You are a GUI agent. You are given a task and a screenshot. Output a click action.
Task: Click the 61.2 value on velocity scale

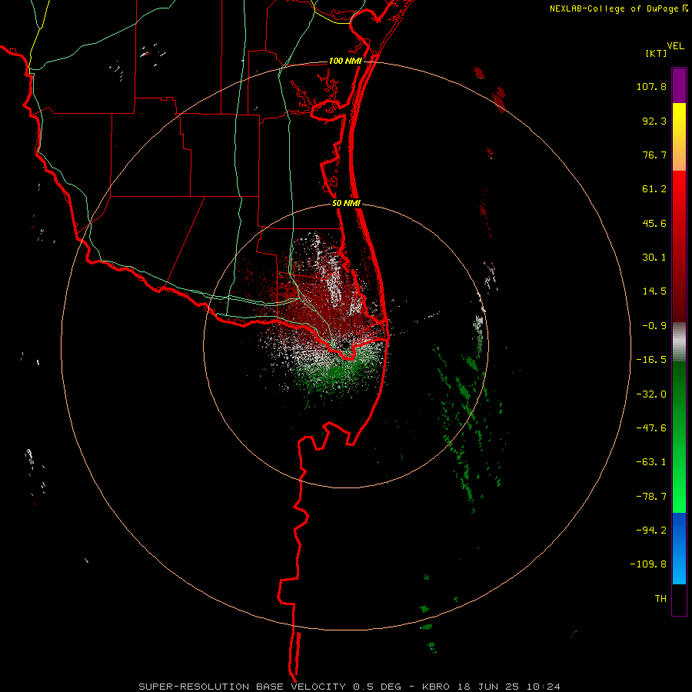(x=654, y=189)
